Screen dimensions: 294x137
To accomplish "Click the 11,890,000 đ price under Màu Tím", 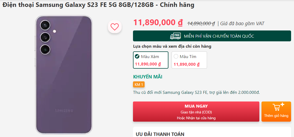I will click(x=187, y=64).
